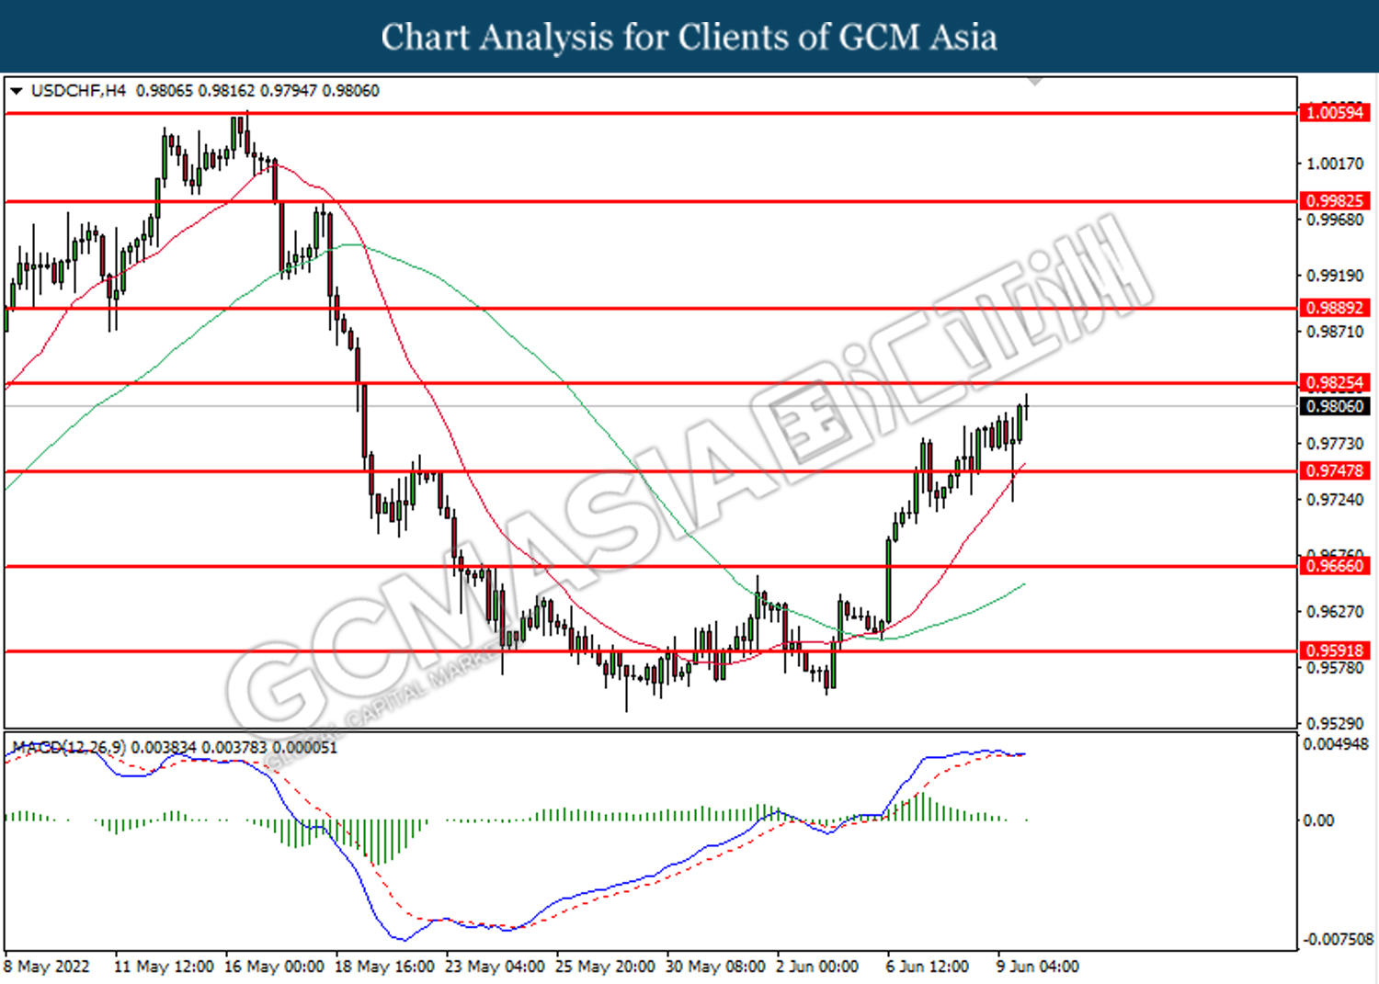Click the 6 Jun 12:00 time label
The width and height of the screenshot is (1379, 984).
click(x=928, y=967)
